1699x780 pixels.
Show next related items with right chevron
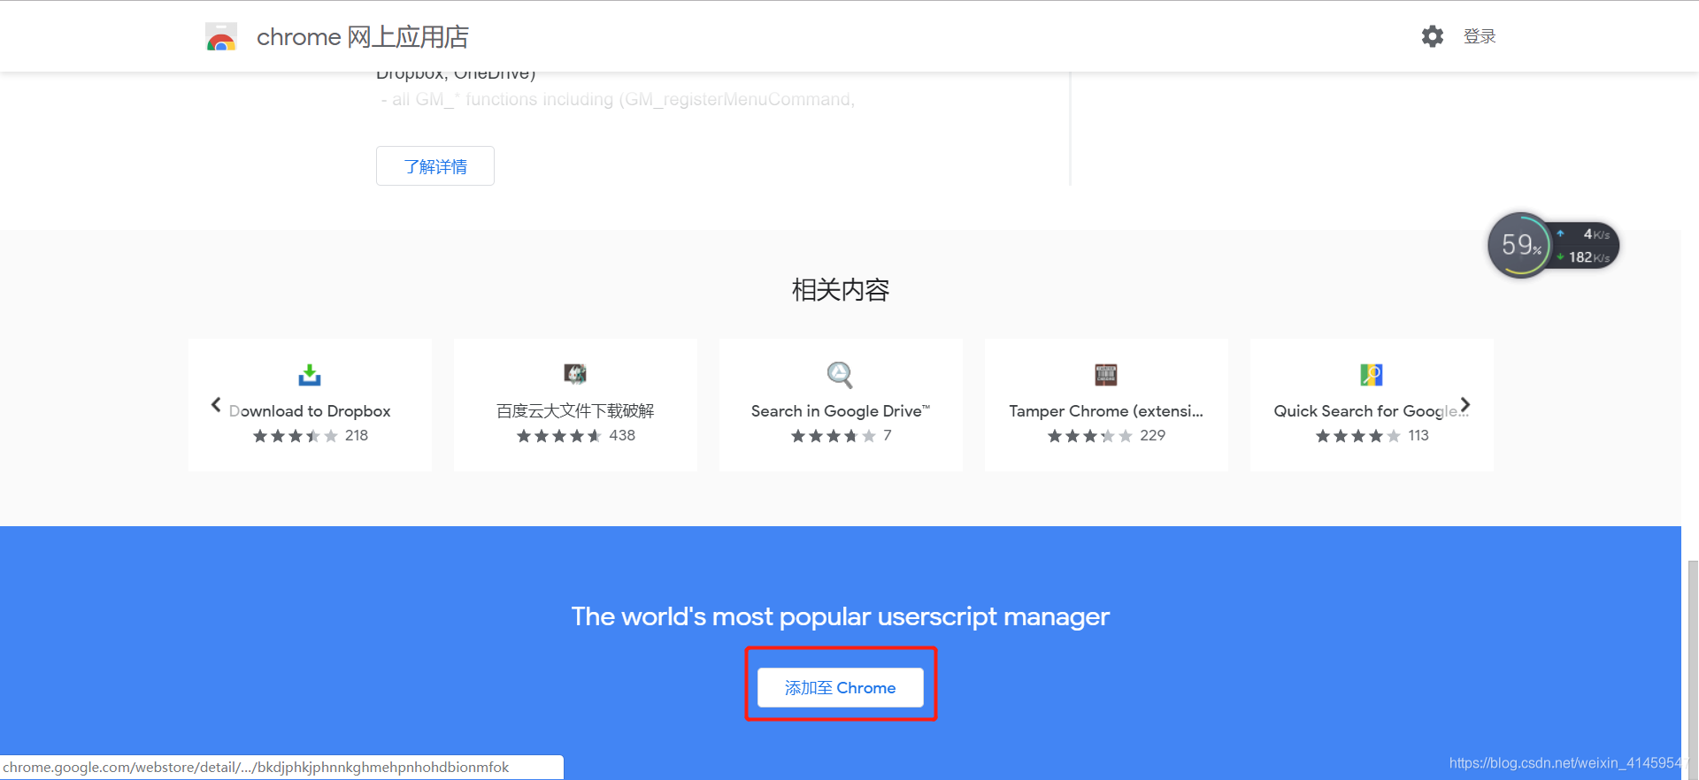1465,405
